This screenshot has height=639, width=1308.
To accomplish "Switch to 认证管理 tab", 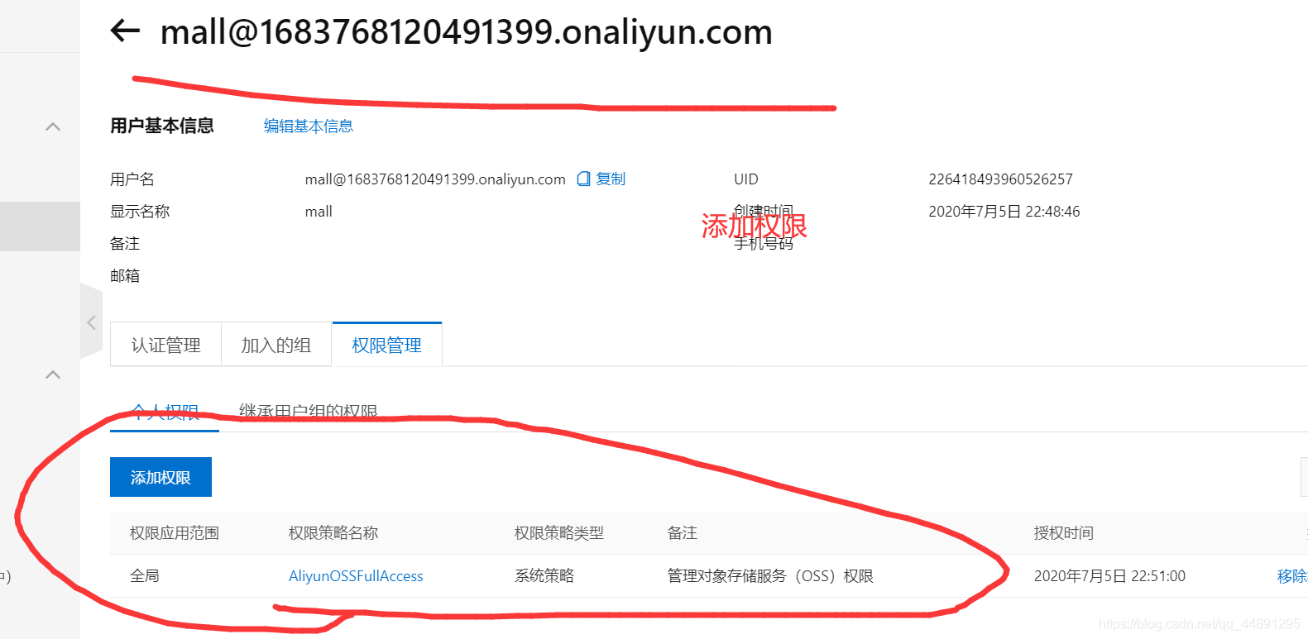I will 165,345.
